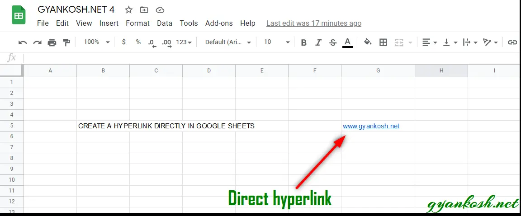The image size is (521, 216).
Task: Open text wrapping dropdown
Action: 470,42
